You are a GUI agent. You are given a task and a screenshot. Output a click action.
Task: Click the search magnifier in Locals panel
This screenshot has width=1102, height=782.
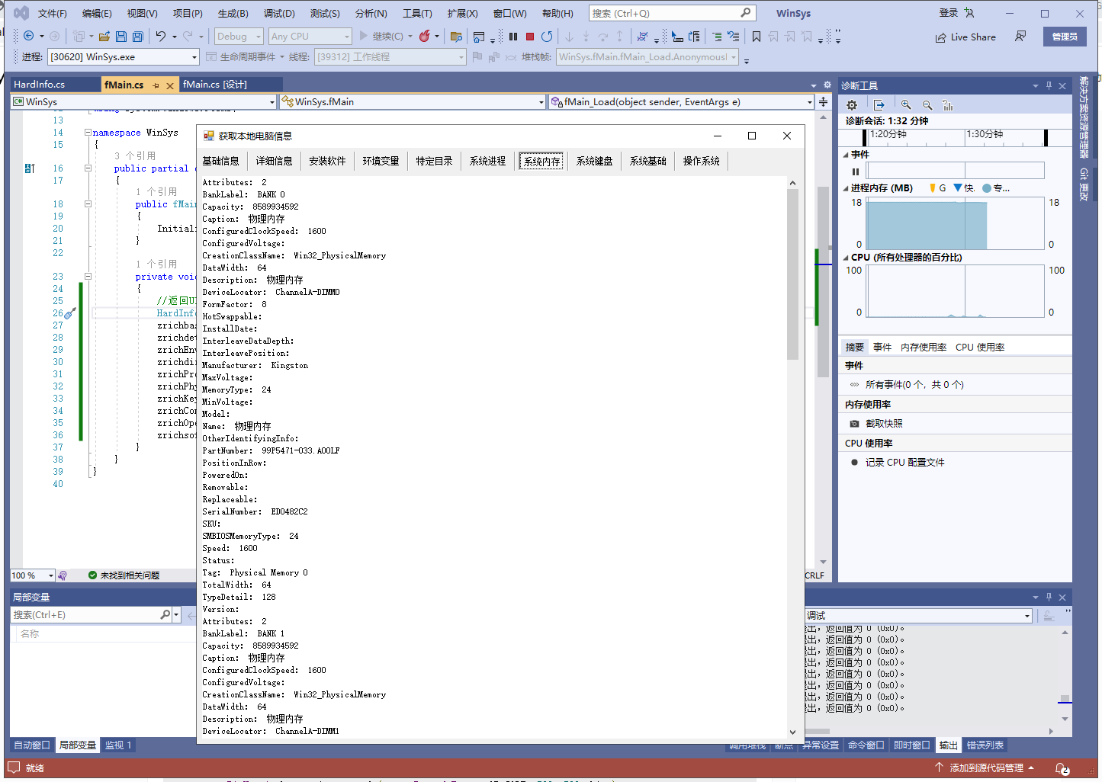click(x=165, y=614)
